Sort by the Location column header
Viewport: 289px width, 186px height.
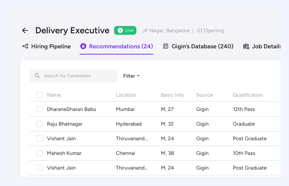click(126, 95)
